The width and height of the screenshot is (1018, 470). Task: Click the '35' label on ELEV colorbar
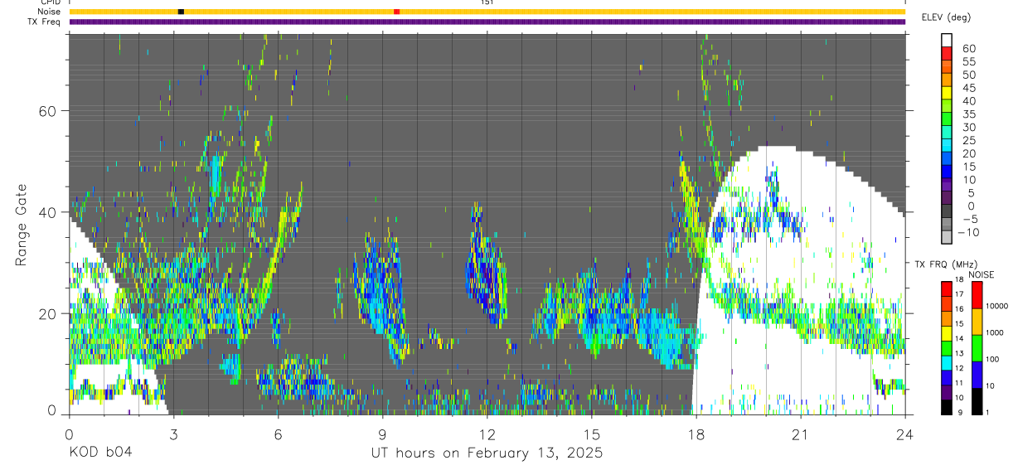coord(969,114)
